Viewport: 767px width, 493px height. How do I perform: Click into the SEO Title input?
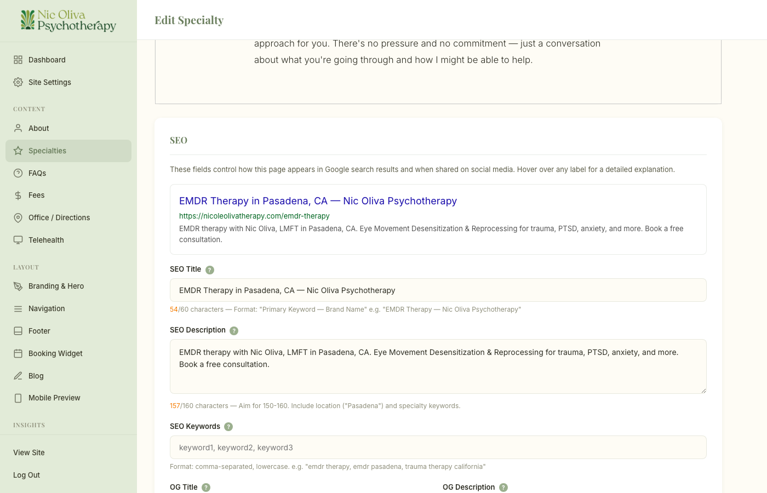pyautogui.click(x=438, y=290)
